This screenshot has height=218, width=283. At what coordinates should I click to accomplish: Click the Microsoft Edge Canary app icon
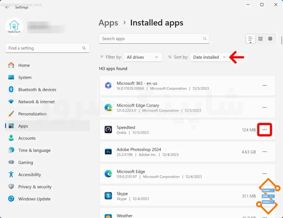[108, 107]
